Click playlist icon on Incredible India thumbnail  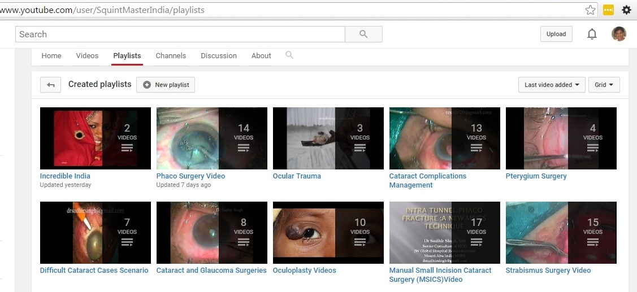[x=127, y=148]
